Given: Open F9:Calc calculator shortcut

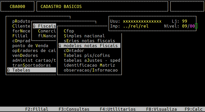Looking at the screenshot, I should pos(195,109).
